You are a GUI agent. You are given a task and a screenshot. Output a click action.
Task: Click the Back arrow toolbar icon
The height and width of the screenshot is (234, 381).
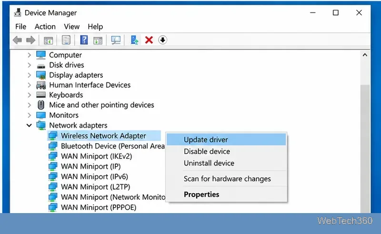[x=18, y=40]
